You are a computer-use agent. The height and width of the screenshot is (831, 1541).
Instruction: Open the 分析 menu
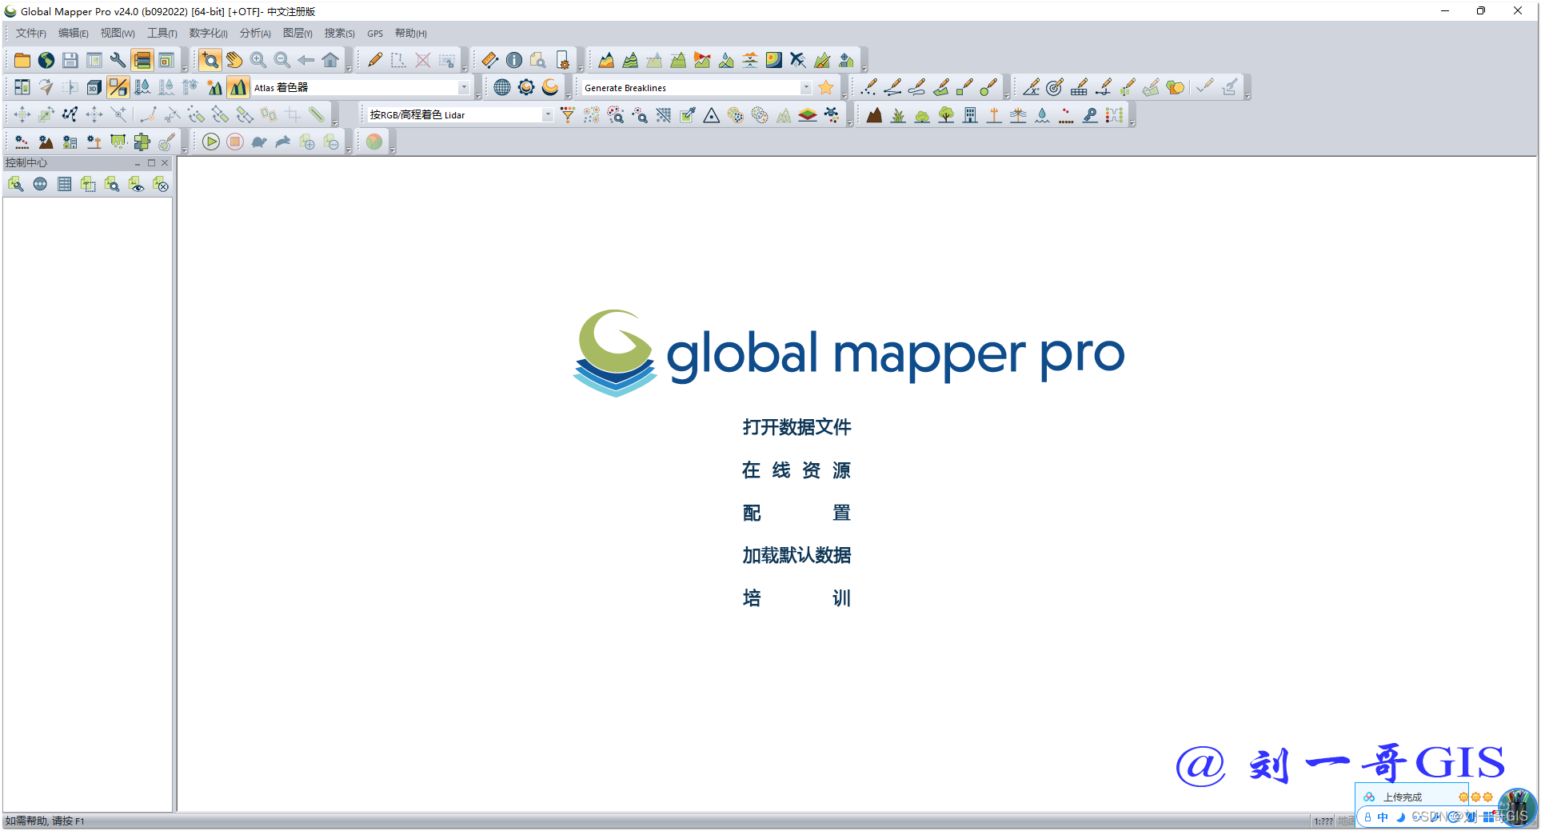[255, 34]
